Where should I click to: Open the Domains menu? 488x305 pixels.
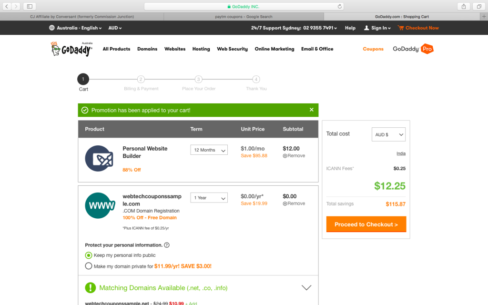click(x=147, y=49)
